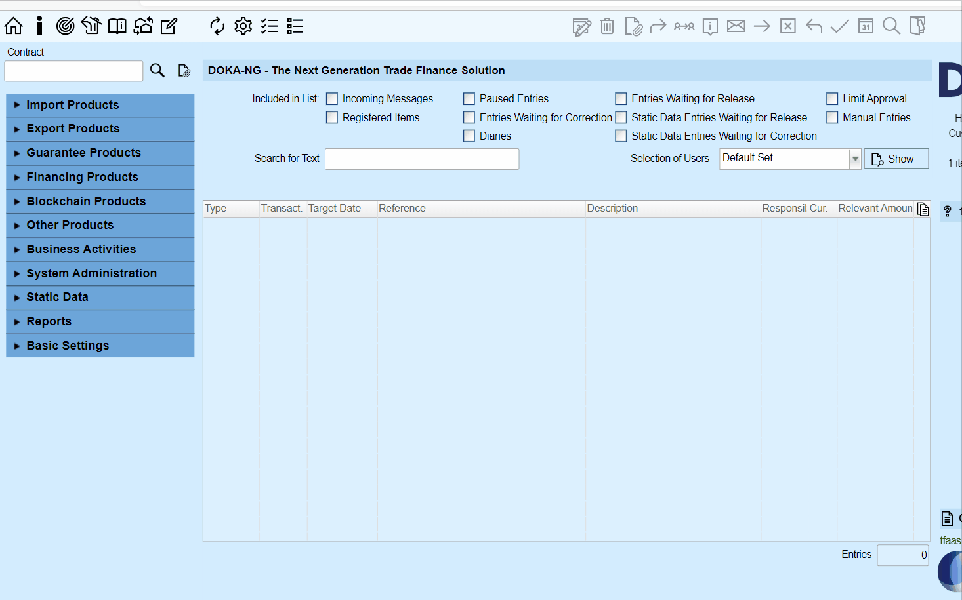Click the checkmark confirm icon
This screenshot has width=962, height=600.
tap(840, 26)
